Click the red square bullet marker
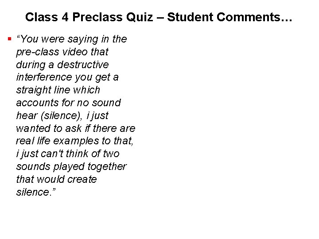Viewport: 319px width, 239px height. (9, 39)
